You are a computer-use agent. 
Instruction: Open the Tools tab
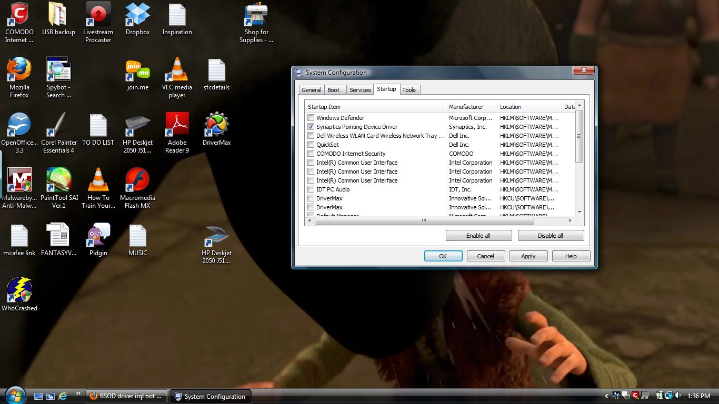tap(409, 90)
